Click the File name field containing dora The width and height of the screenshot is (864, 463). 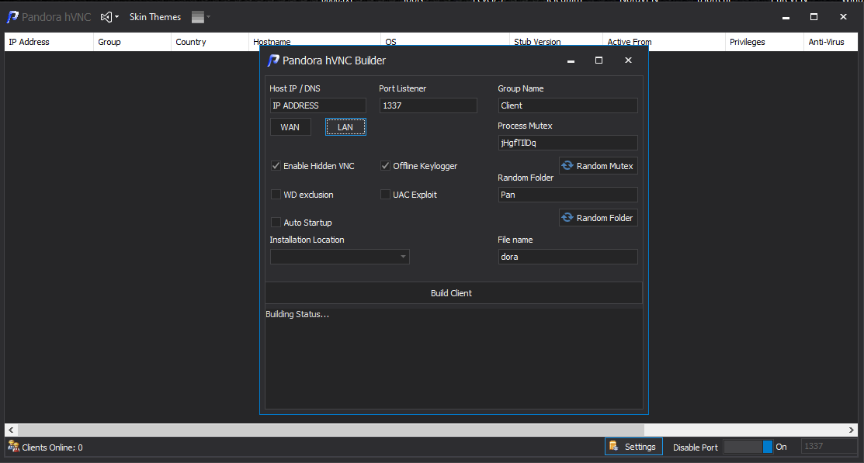pos(567,257)
